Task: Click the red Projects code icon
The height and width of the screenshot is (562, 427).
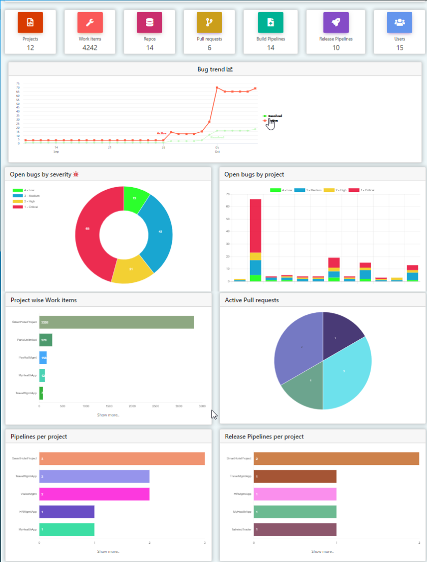Action: point(30,22)
